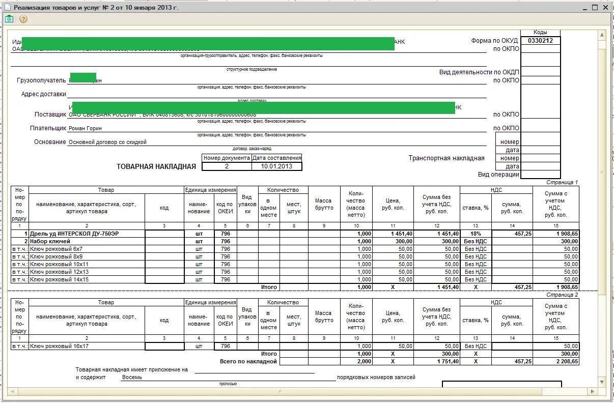
Task: Send the document by email using the toolbar icon
Action: (x=9, y=19)
